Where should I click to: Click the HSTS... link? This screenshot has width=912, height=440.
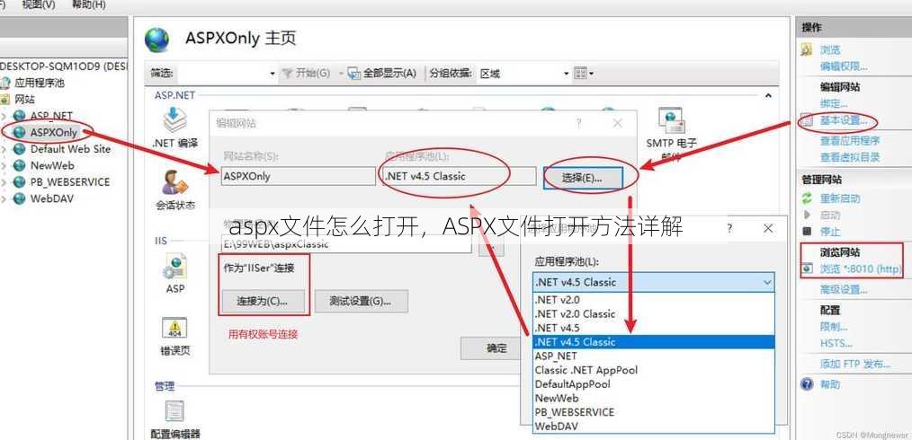pos(836,344)
